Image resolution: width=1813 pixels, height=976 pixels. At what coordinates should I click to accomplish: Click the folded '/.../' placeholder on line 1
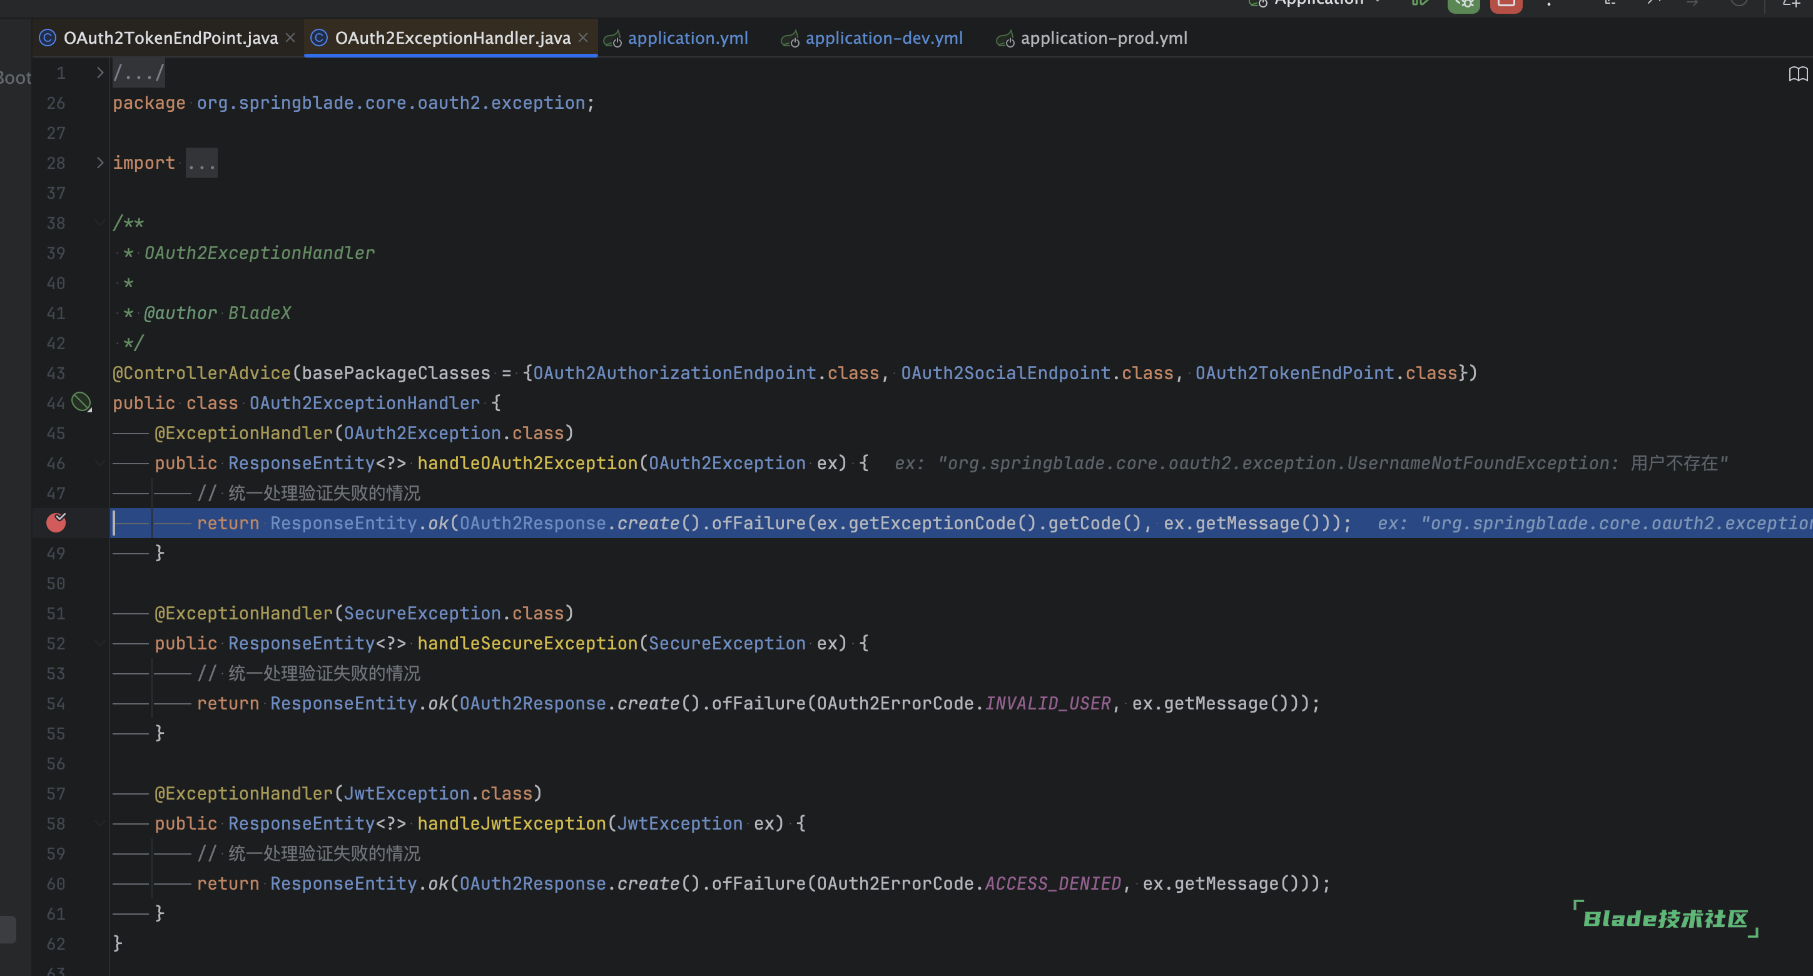click(x=139, y=73)
